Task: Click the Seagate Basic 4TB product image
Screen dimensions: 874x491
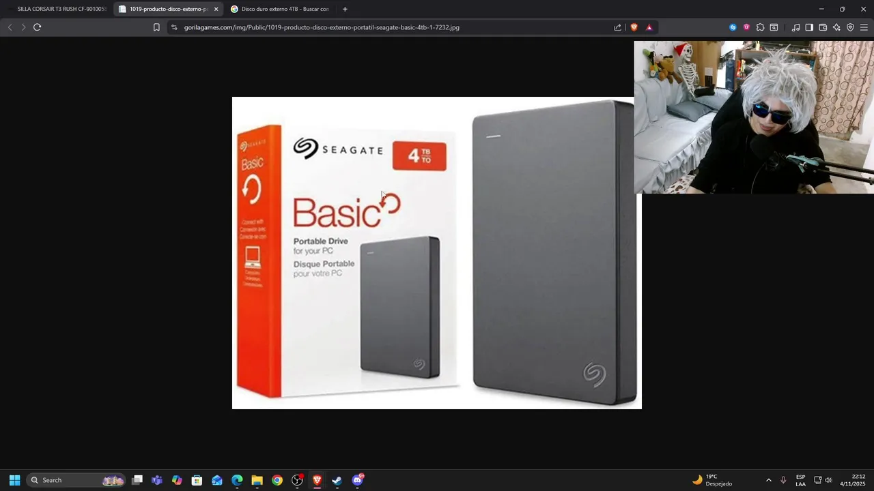Action: pyautogui.click(x=437, y=253)
